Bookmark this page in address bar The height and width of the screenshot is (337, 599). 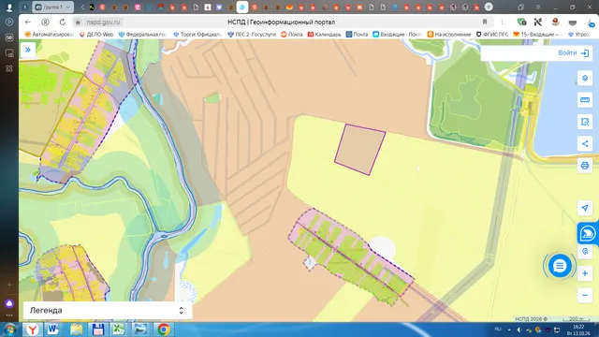point(485,22)
